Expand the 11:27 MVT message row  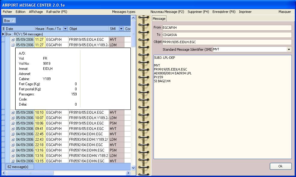pos(13,40)
